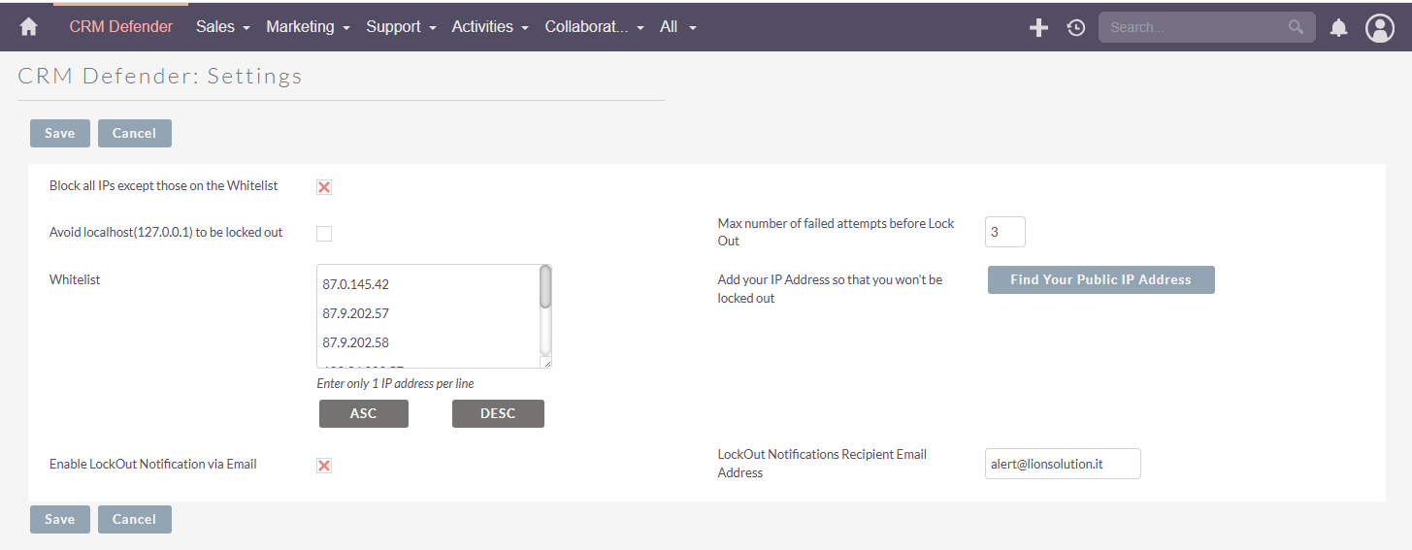This screenshot has width=1412, height=550.
Task: Open the notifications bell
Action: tap(1338, 27)
